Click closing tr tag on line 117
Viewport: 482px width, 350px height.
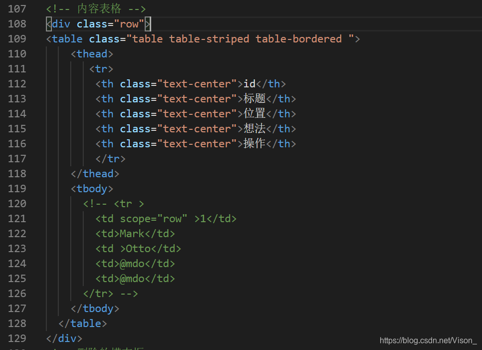pyautogui.click(x=110, y=159)
